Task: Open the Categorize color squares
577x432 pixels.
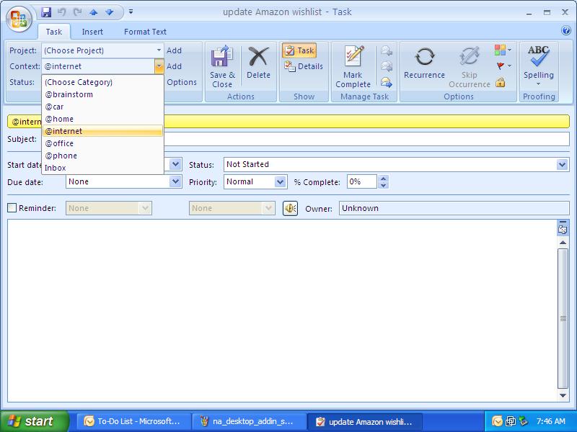Action: click(503, 50)
